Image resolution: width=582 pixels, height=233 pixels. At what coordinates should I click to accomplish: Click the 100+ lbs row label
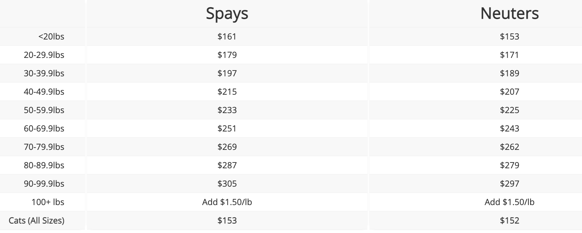48,202
